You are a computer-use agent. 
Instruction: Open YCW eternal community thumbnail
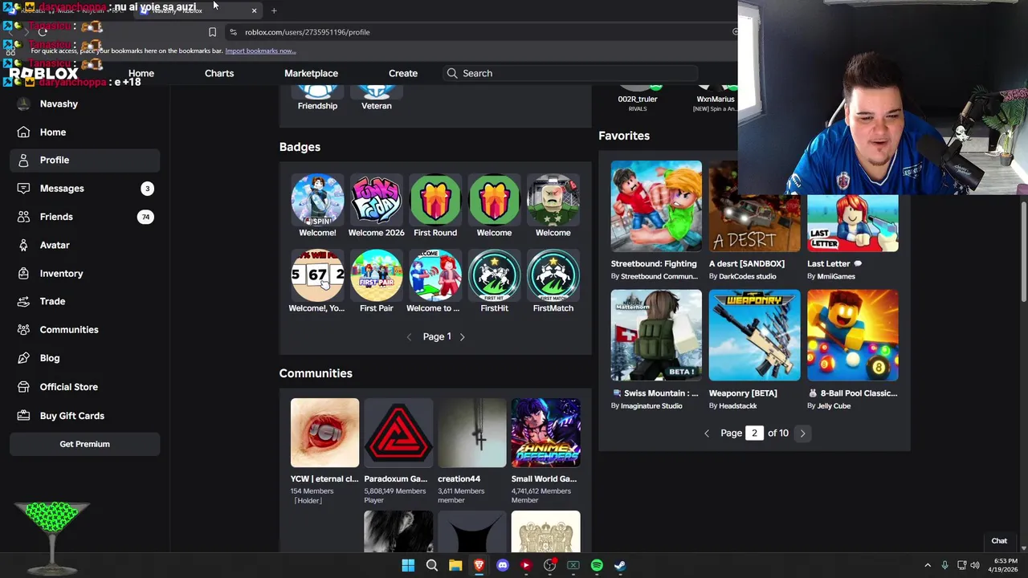(x=324, y=433)
